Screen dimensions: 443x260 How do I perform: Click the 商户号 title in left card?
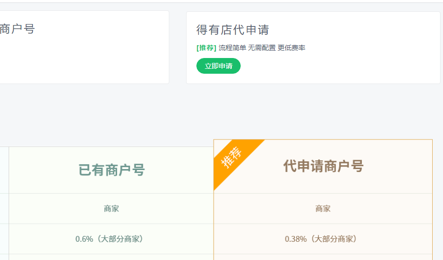17,29
